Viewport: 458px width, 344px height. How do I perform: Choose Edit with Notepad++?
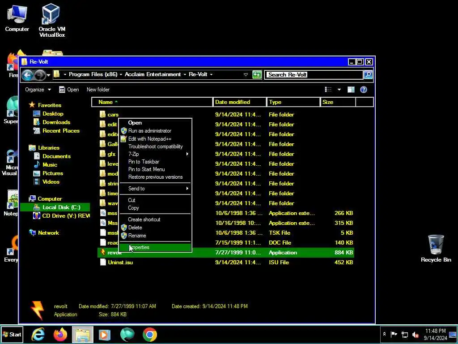[x=155, y=139]
